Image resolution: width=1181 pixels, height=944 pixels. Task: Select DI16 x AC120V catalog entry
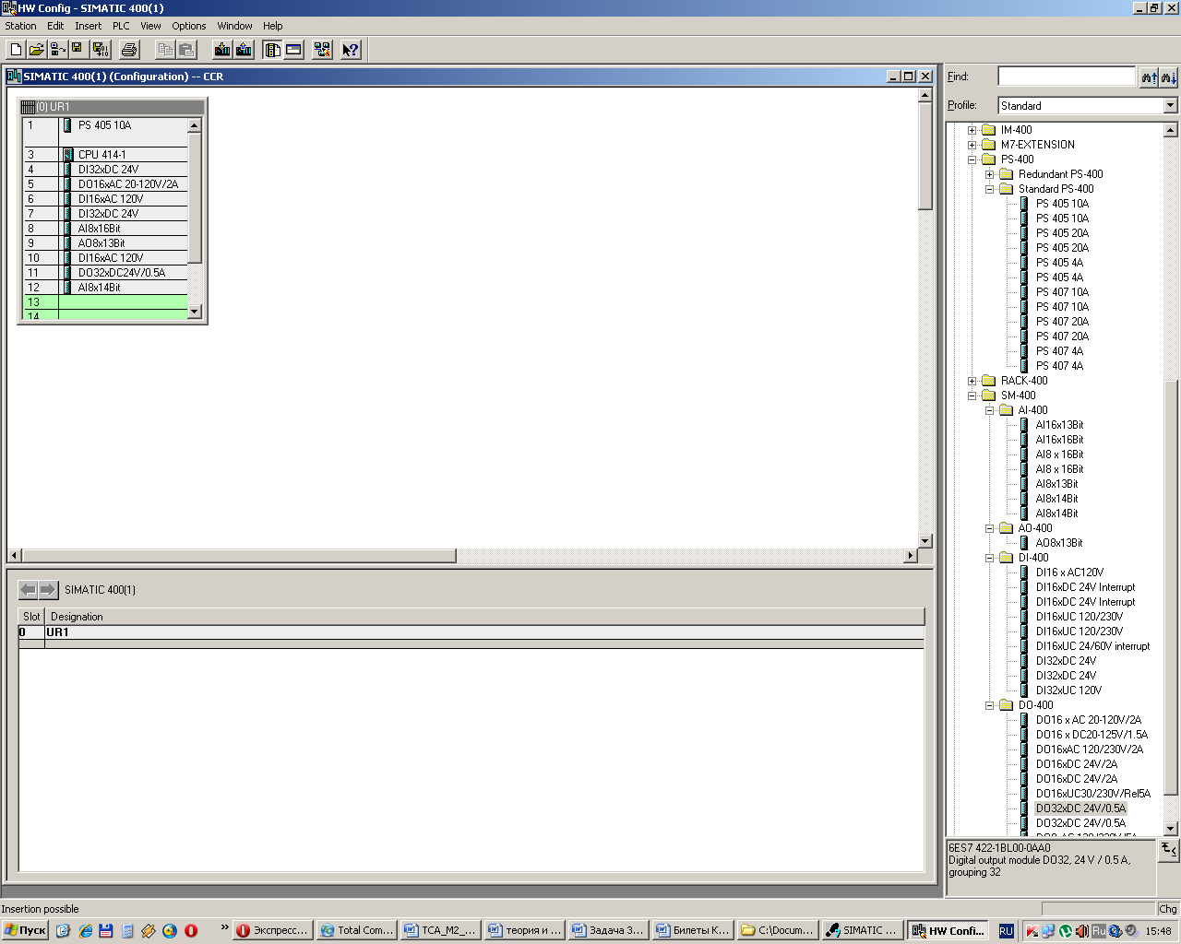pyautogui.click(x=1069, y=572)
